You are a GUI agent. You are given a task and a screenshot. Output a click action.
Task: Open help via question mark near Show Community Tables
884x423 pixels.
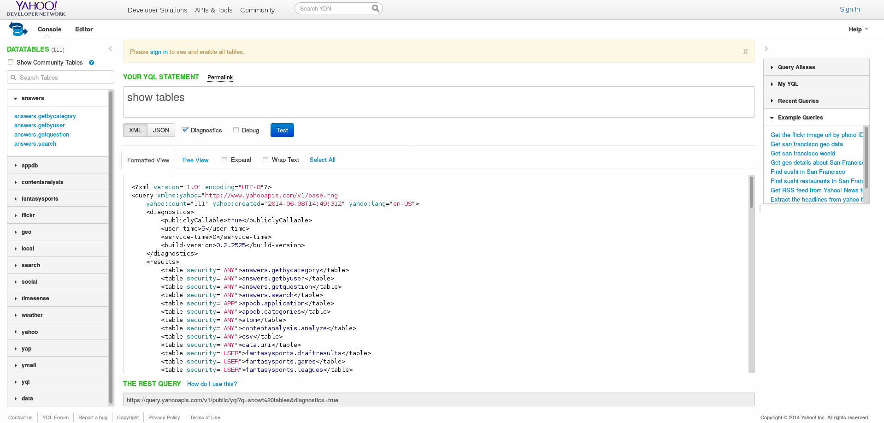91,62
